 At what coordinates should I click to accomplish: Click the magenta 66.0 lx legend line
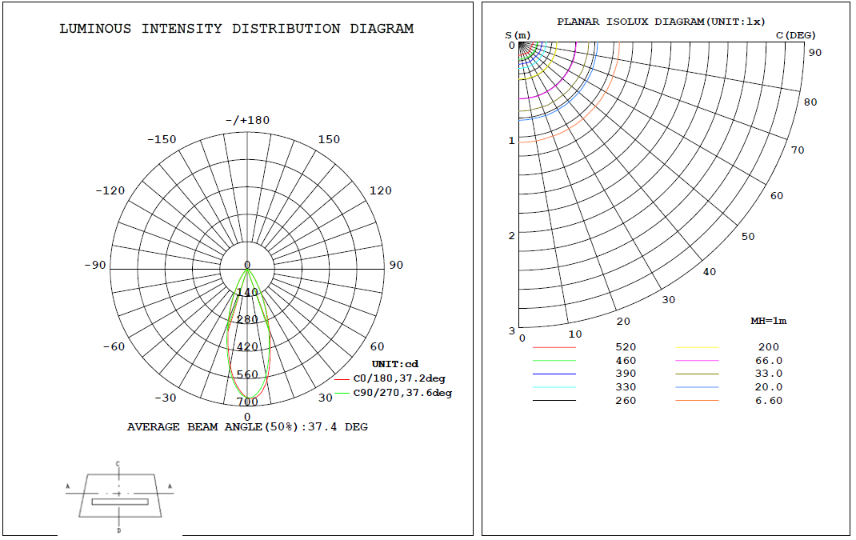pyautogui.click(x=697, y=360)
